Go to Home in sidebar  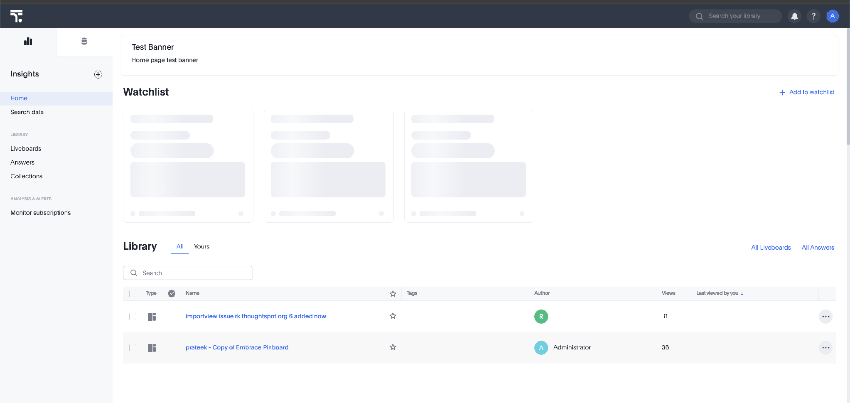[56, 98]
